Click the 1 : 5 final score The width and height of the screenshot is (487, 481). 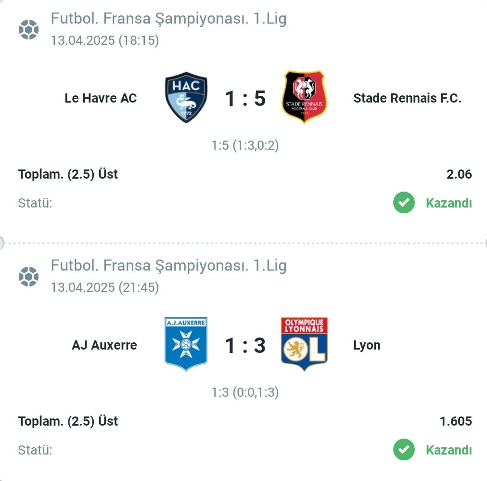coord(245,99)
